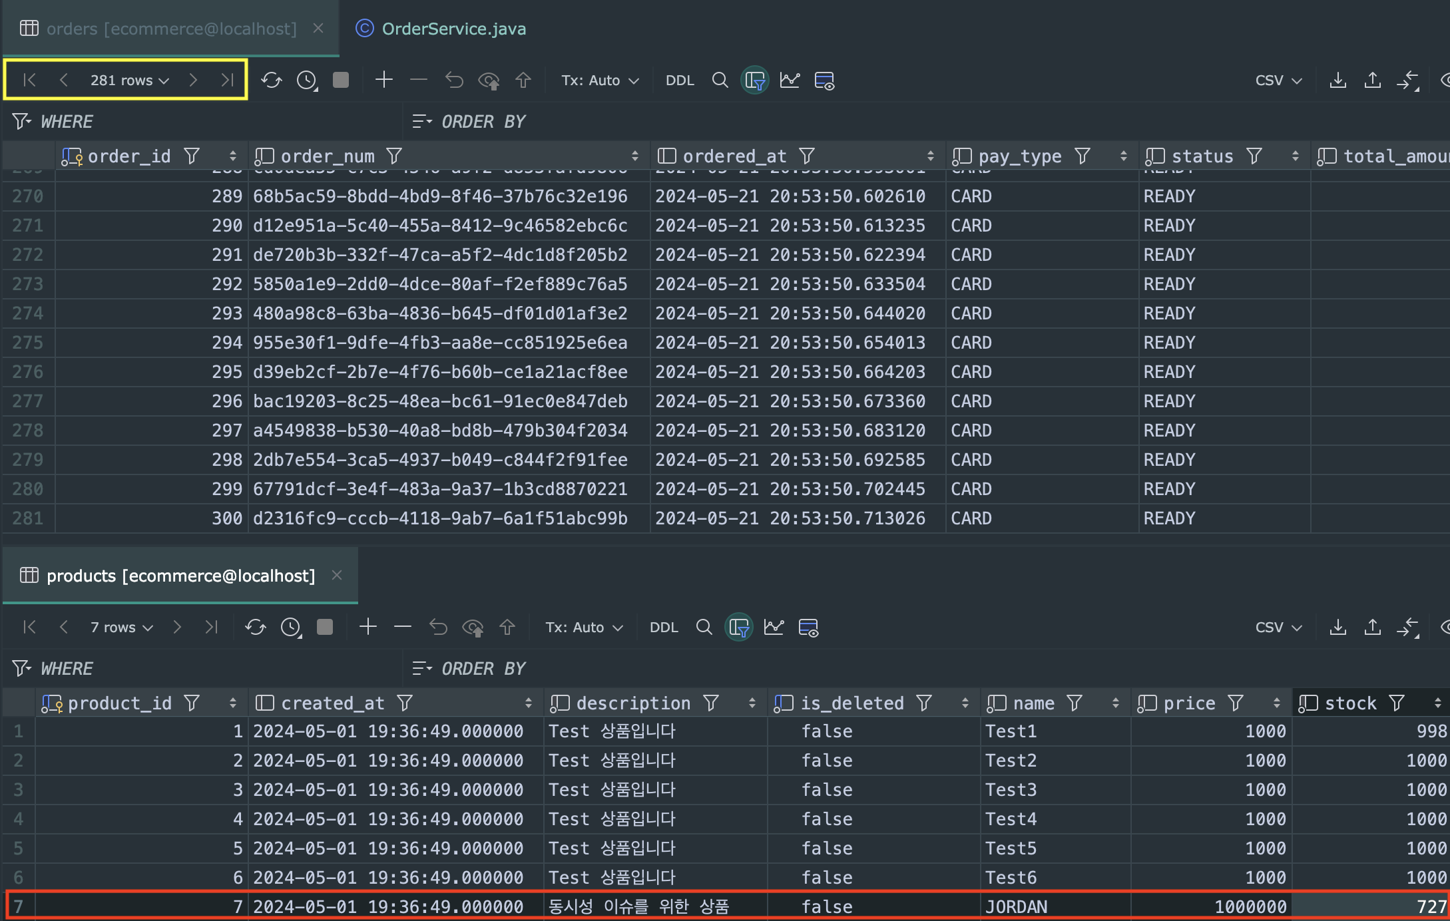This screenshot has height=921, width=1450.
Task: Toggle the filter rows button in the products toolbar
Action: point(738,628)
